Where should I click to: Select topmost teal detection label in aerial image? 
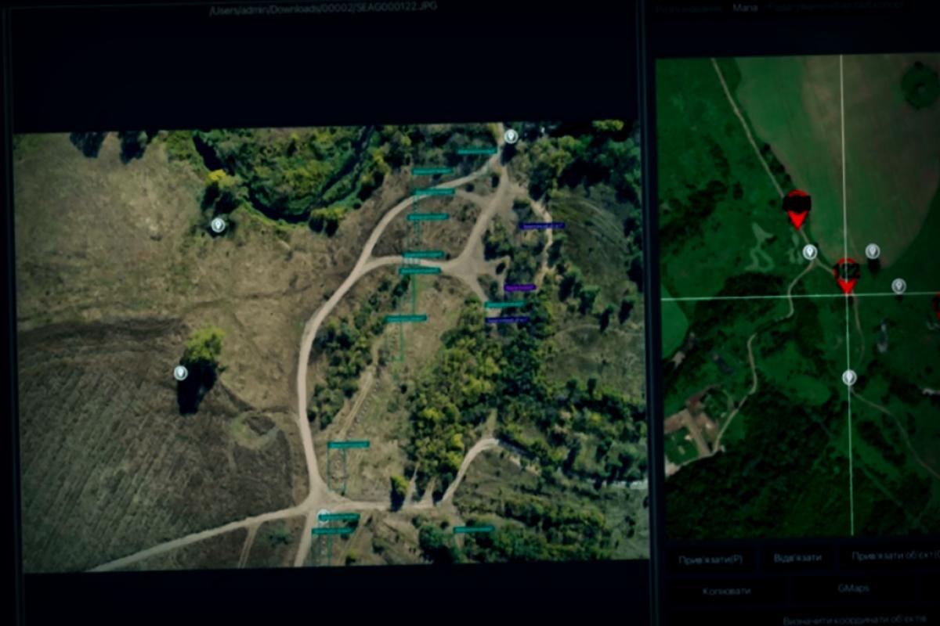click(x=476, y=151)
